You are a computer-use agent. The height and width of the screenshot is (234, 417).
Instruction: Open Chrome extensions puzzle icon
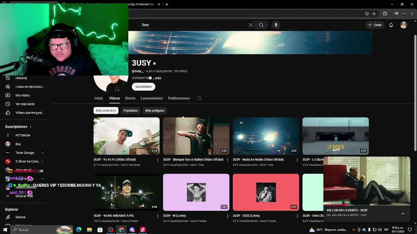(x=385, y=14)
